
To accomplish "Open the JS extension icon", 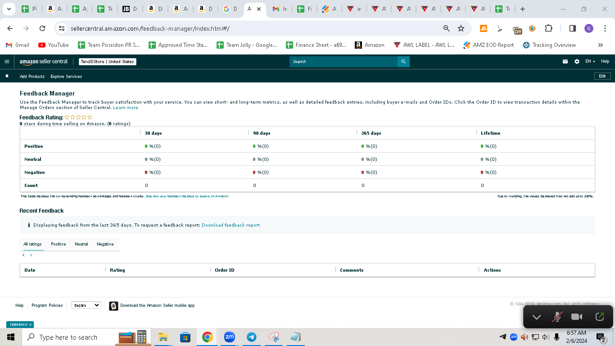I will 484,28.
